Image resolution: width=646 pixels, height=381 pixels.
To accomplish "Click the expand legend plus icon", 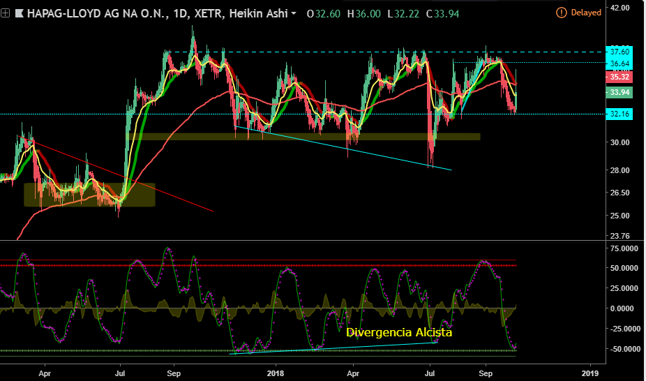I will pyautogui.click(x=5, y=13).
